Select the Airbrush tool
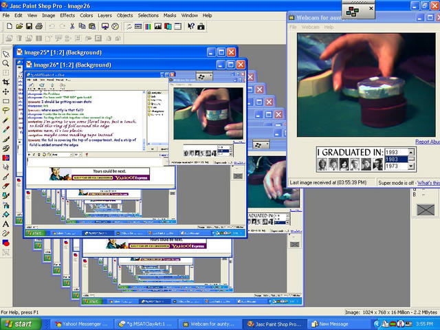 tap(5, 205)
